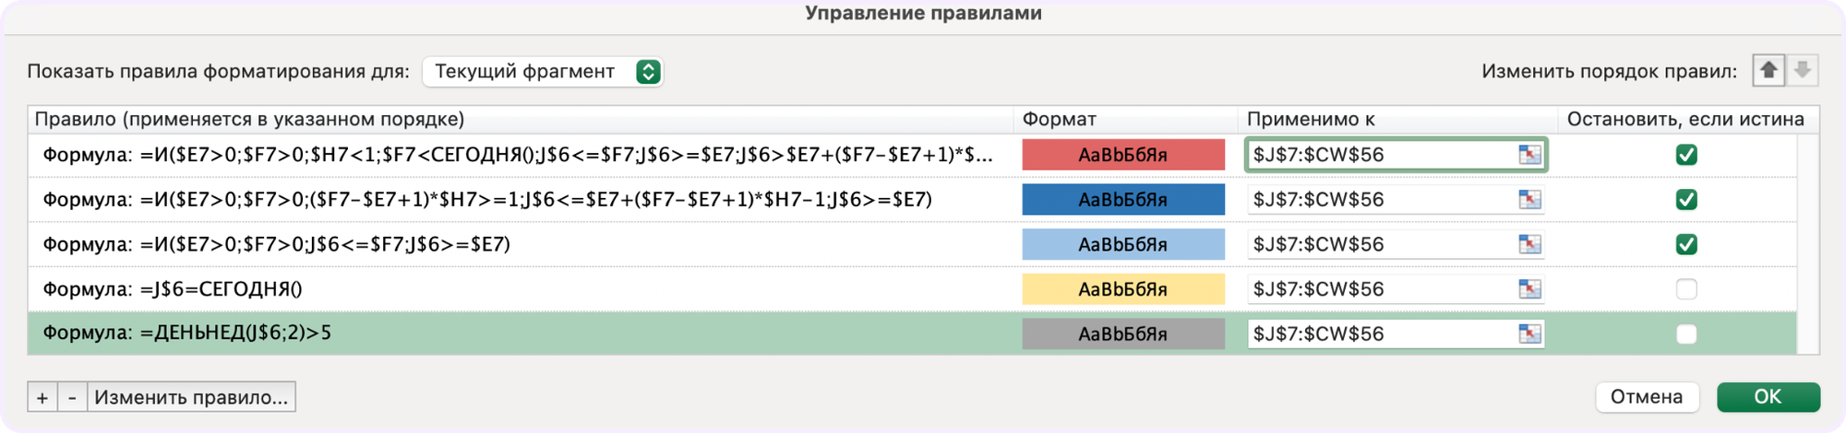Uncheck stop-if-true for red rule
This screenshot has width=1846, height=433.
click(1686, 155)
